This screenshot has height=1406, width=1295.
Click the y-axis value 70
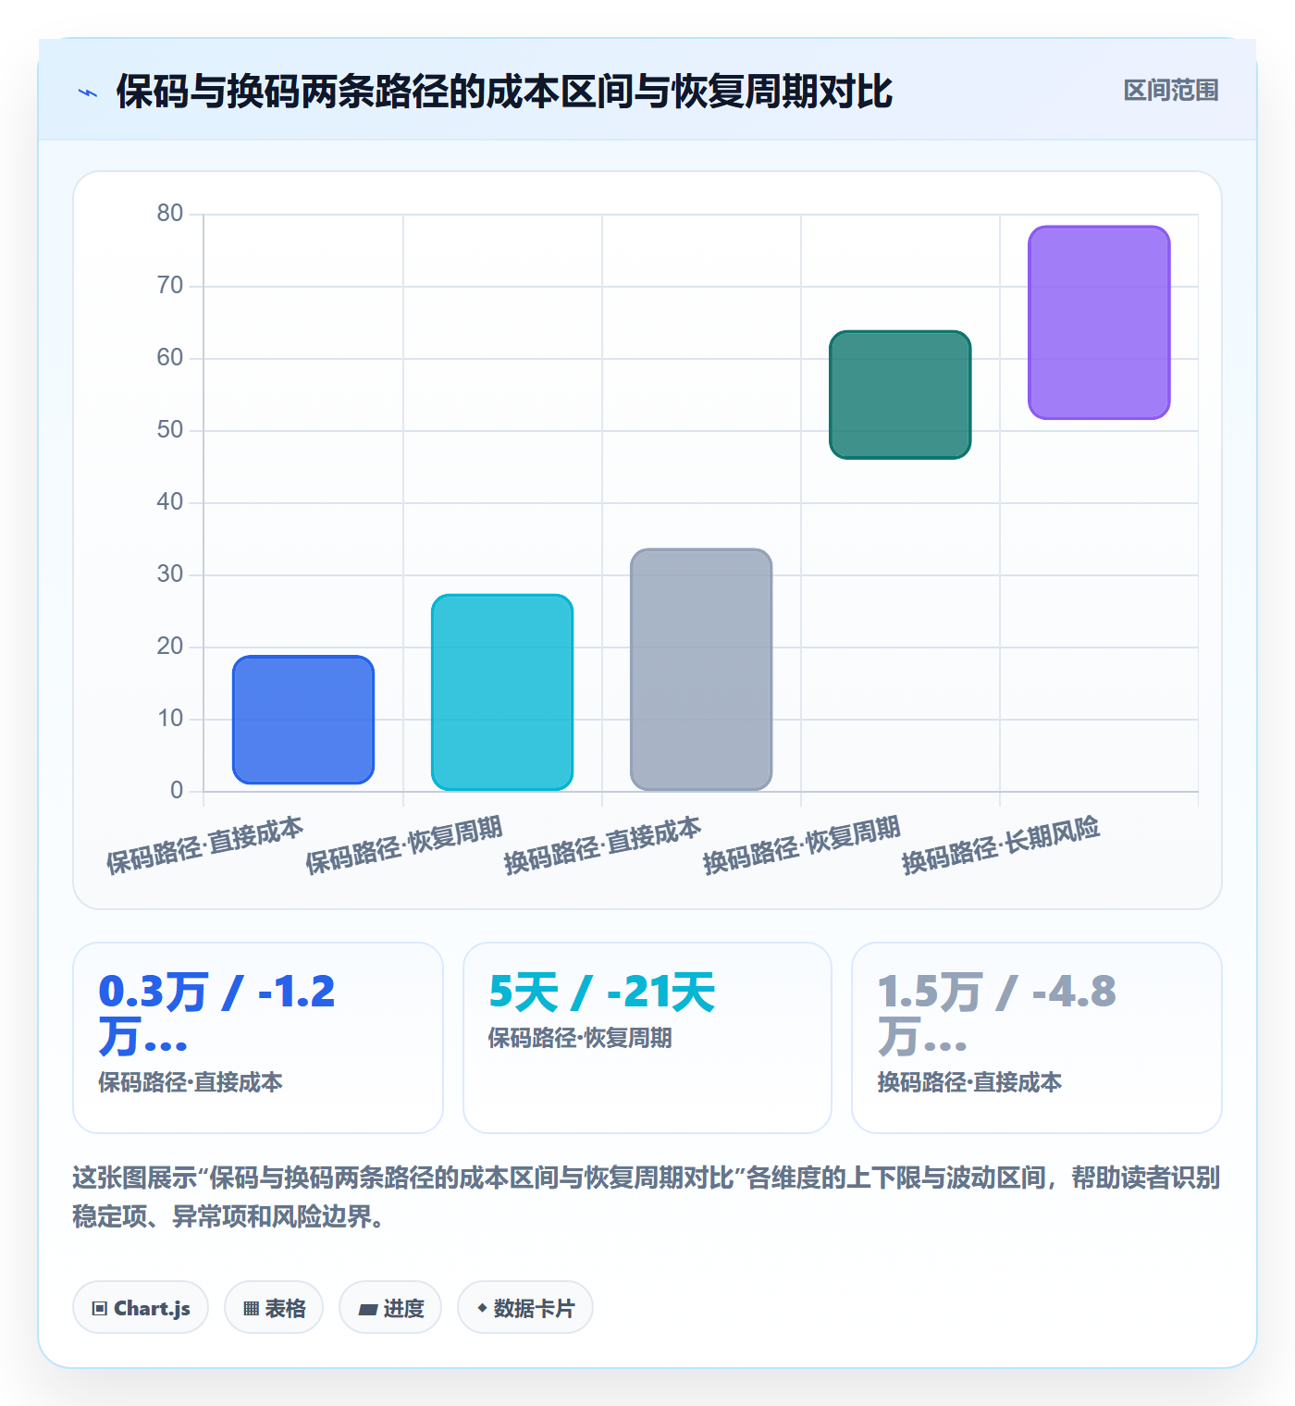click(170, 286)
